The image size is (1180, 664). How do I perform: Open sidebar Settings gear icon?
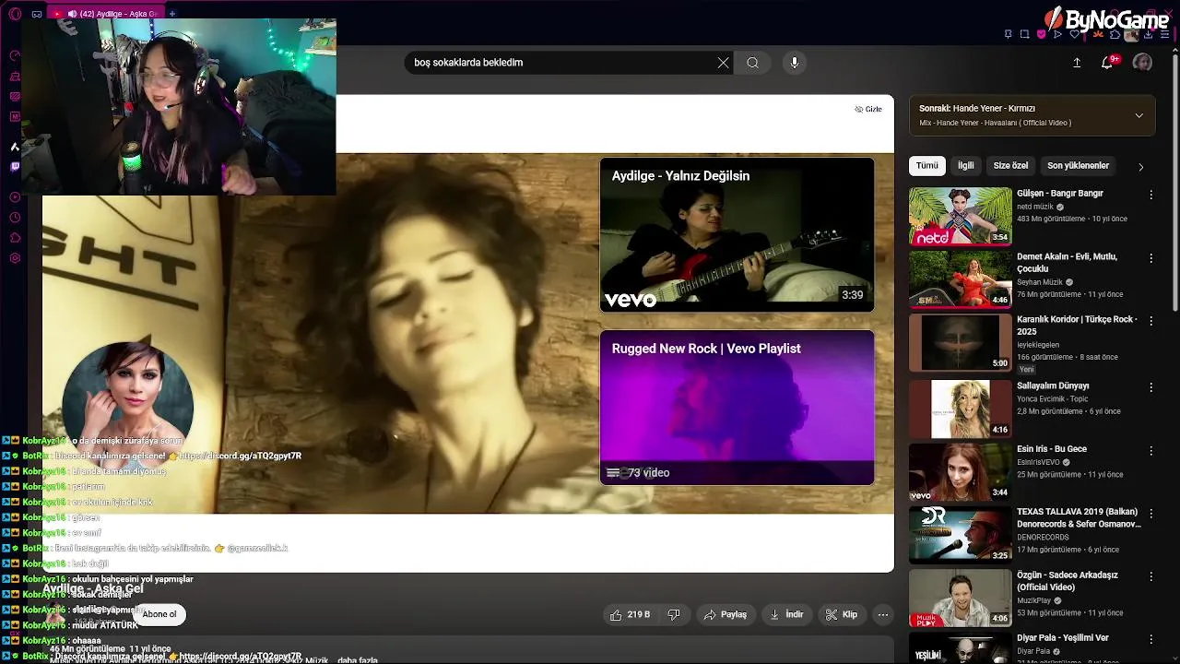click(x=15, y=258)
